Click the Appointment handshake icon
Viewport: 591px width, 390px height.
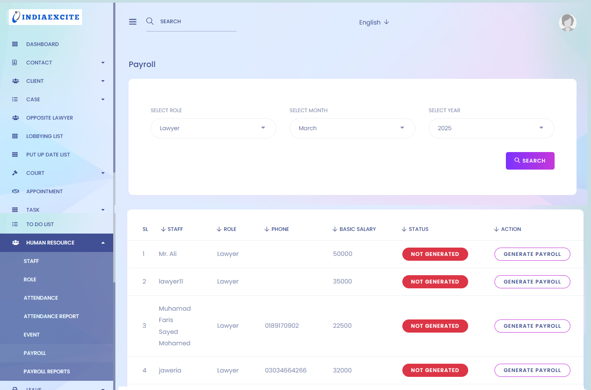[x=15, y=191]
